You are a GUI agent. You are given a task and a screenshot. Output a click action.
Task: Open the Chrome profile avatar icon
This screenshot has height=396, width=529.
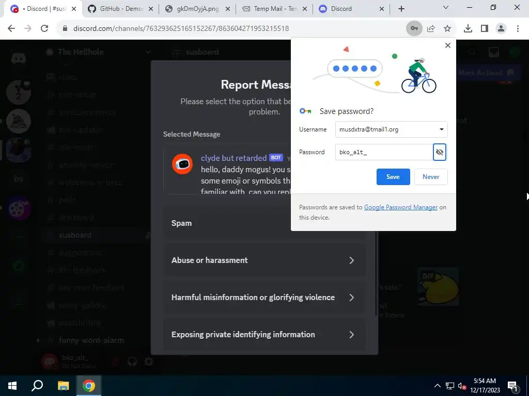click(501, 29)
